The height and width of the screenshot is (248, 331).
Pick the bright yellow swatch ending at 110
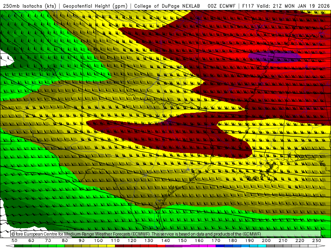pyautogui.click(x=111, y=246)
